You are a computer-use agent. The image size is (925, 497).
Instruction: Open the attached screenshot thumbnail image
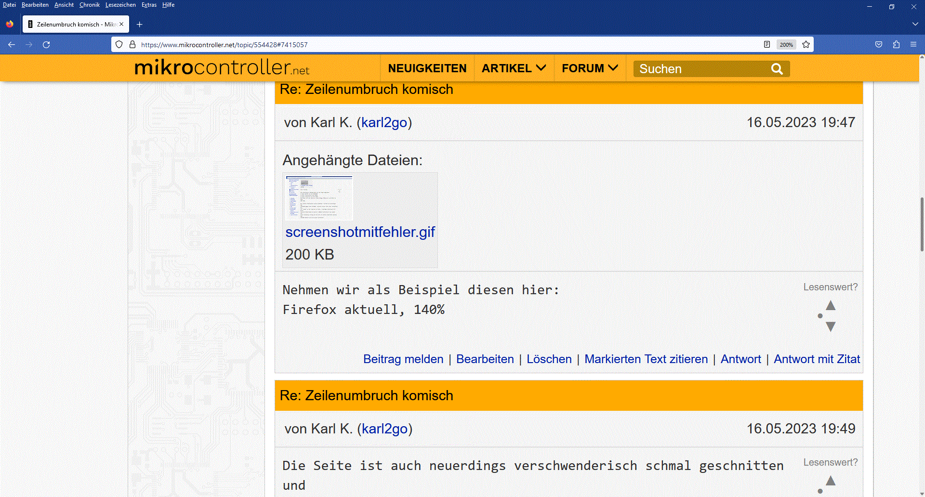coord(319,198)
